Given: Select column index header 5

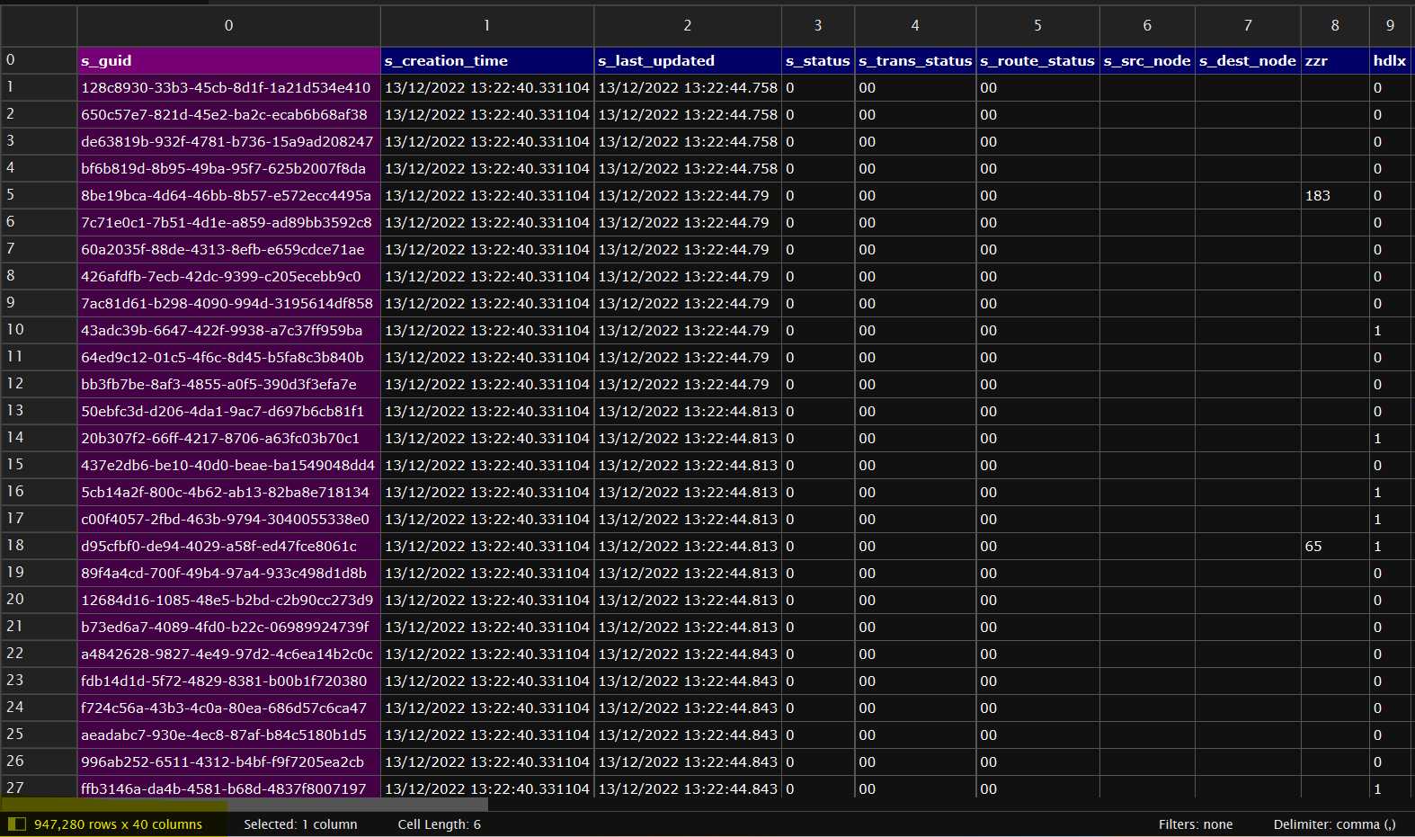Looking at the screenshot, I should (x=1037, y=26).
